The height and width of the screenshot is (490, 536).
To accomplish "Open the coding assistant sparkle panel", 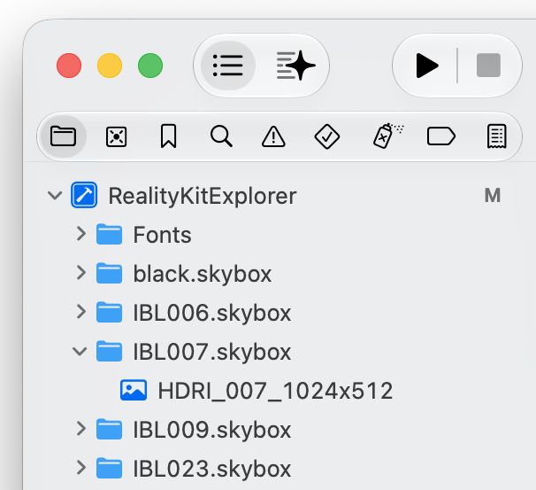I will (295, 66).
